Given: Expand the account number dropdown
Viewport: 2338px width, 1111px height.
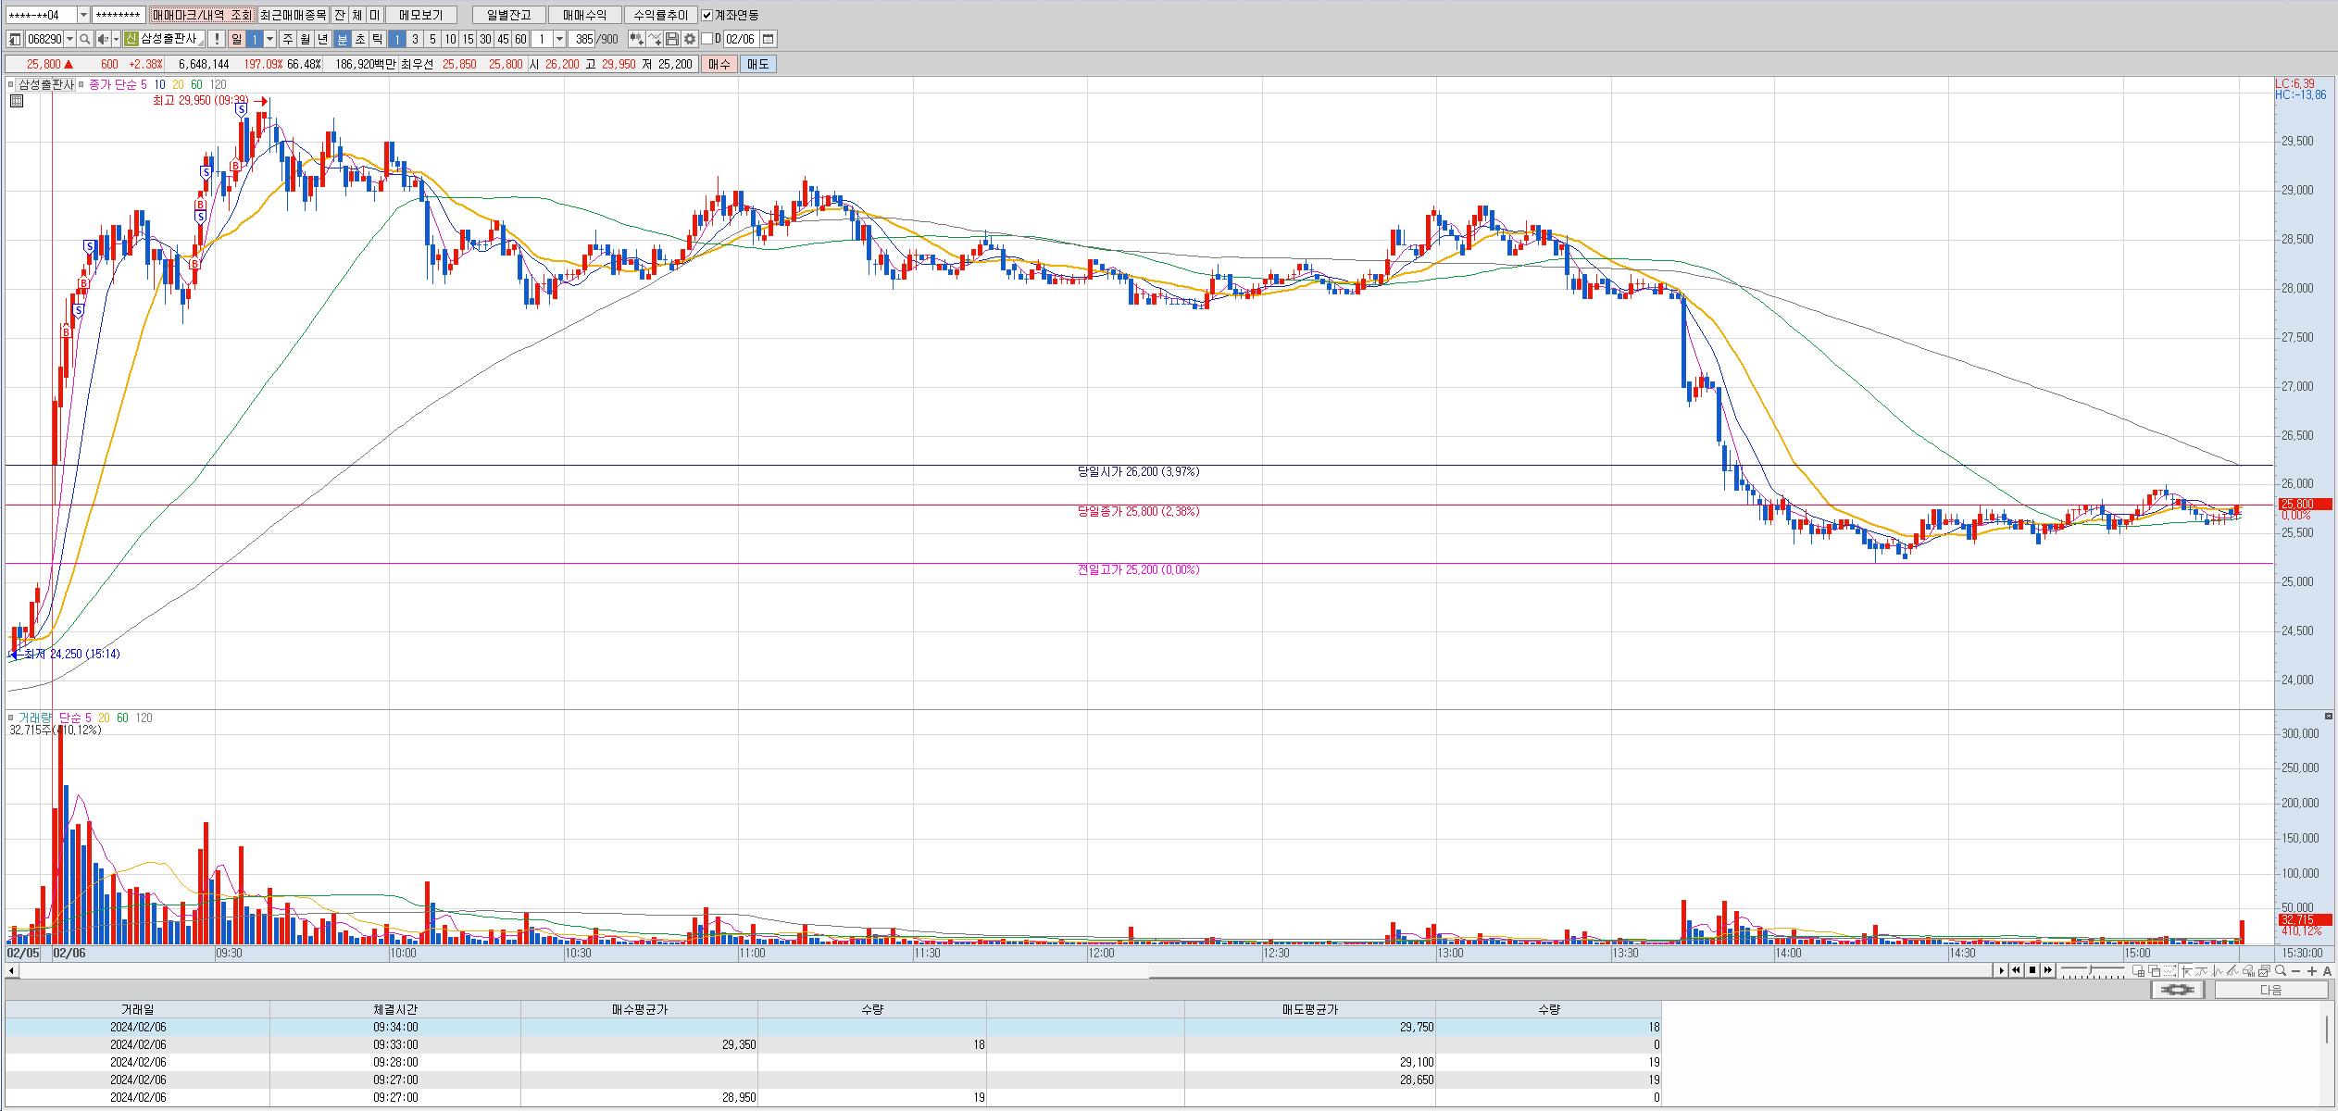Looking at the screenshot, I should (83, 15).
